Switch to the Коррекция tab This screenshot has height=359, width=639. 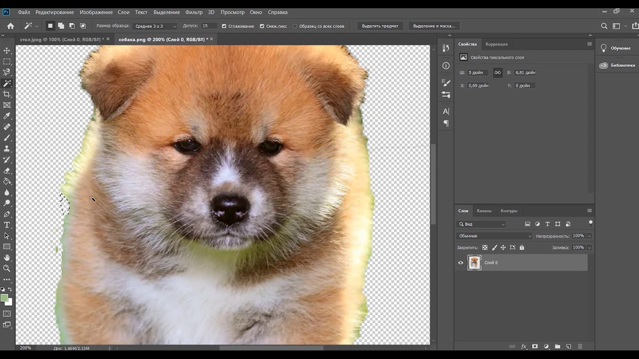[x=496, y=44]
